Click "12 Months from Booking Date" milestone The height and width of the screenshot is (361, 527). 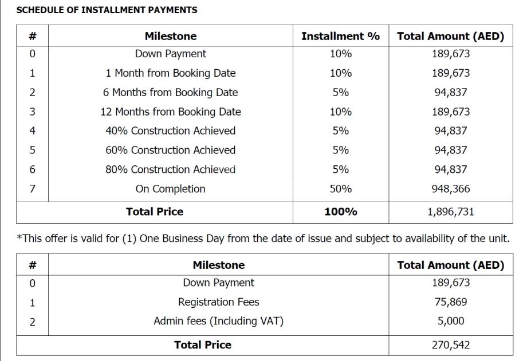pos(170,112)
